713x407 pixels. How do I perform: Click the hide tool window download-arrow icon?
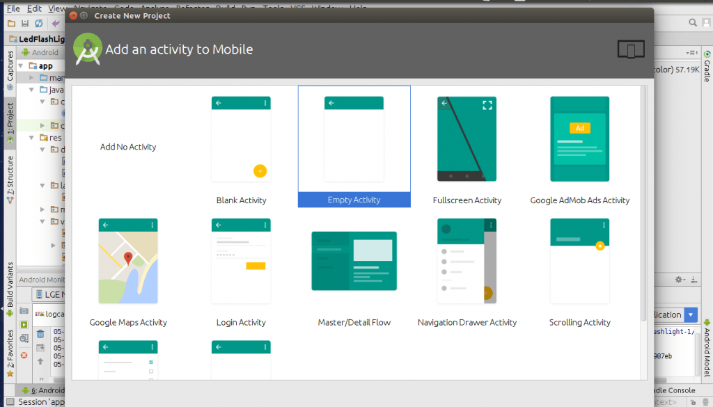coord(694,280)
